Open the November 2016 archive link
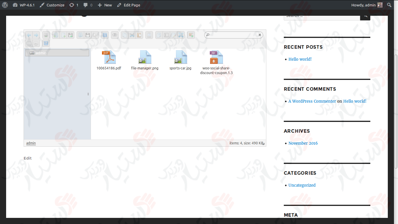The image size is (398, 224). [x=303, y=143]
